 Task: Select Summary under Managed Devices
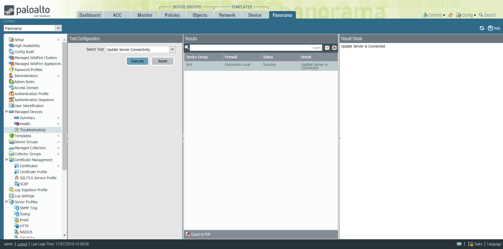[x=27, y=118]
